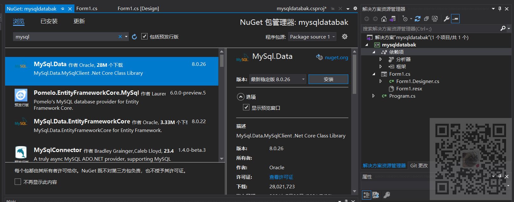
Task: Open Properties via the wrench icon
Action: [447, 19]
